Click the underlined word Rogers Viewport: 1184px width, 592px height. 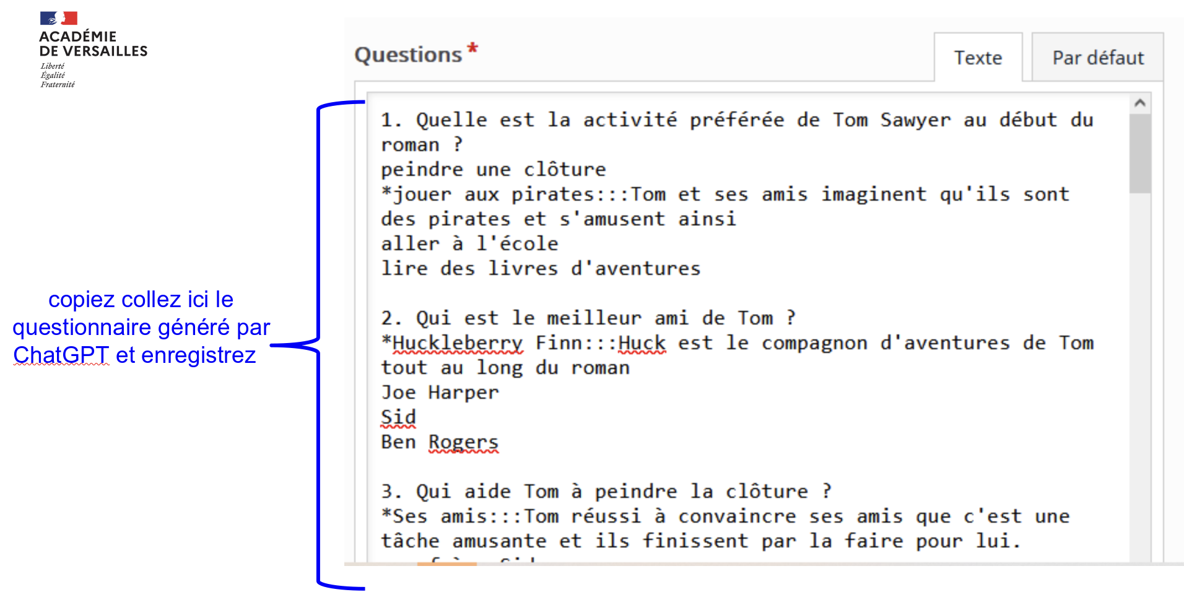[463, 442]
